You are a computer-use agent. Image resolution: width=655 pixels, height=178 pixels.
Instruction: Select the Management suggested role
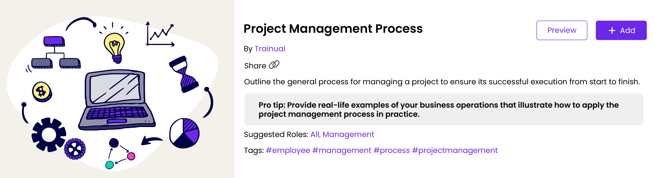[x=348, y=134]
